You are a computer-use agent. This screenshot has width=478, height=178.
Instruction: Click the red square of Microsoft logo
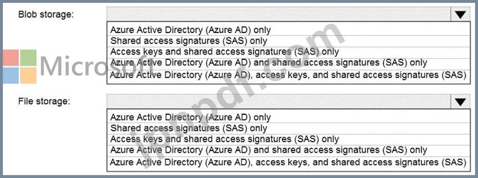pyautogui.click(x=11, y=58)
